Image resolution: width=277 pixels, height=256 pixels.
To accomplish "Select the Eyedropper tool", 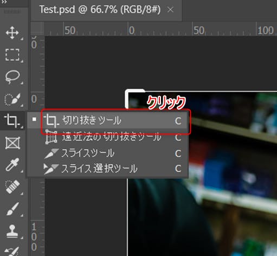I will (x=12, y=164).
